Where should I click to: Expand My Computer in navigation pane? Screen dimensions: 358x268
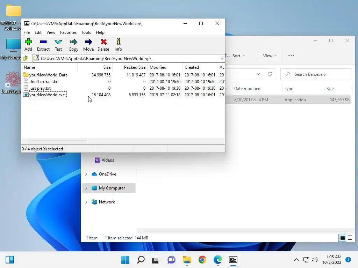[x=86, y=188]
